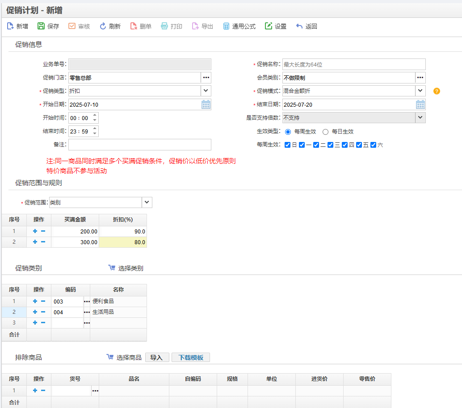Remove the 生活用品 category row
This screenshot has width=462, height=408.
(x=43, y=312)
